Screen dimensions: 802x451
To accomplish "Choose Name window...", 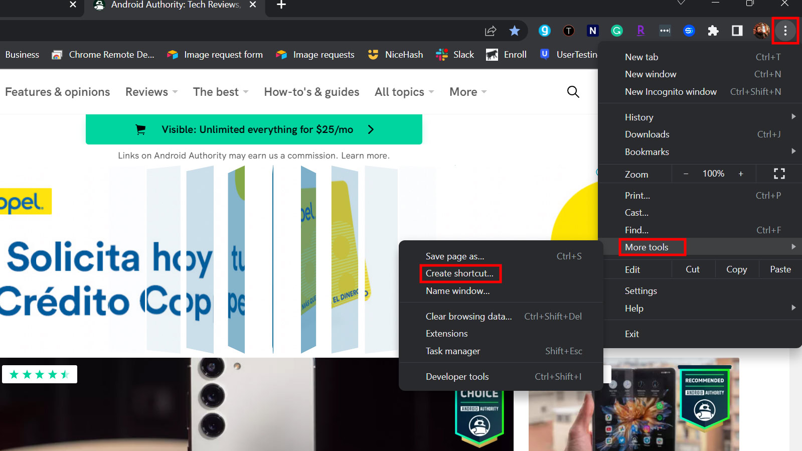I will pos(501,291).
